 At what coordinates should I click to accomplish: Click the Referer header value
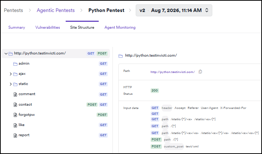[193, 108]
